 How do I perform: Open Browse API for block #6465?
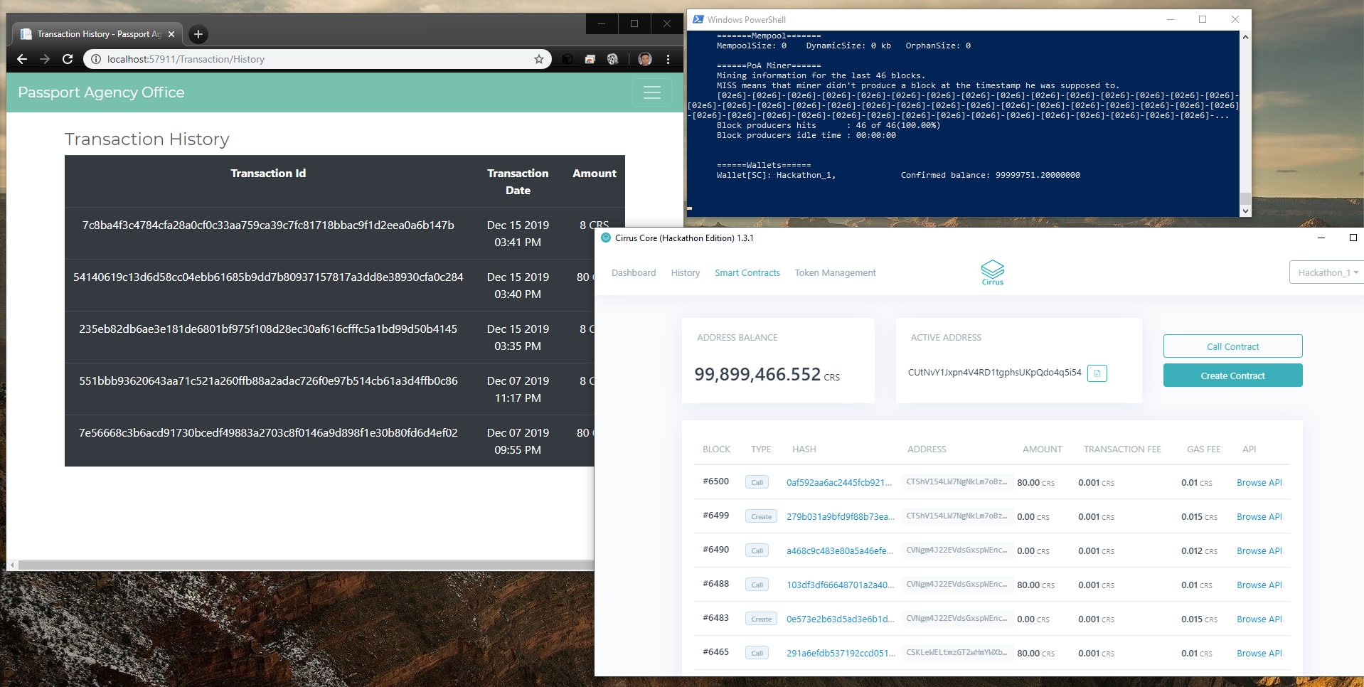tap(1259, 654)
